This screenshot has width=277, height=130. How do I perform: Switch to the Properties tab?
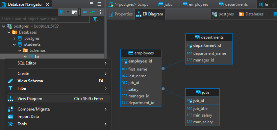coord(121,14)
